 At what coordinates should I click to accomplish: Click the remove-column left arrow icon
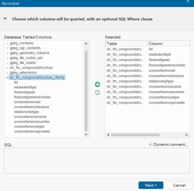[x=97, y=93]
